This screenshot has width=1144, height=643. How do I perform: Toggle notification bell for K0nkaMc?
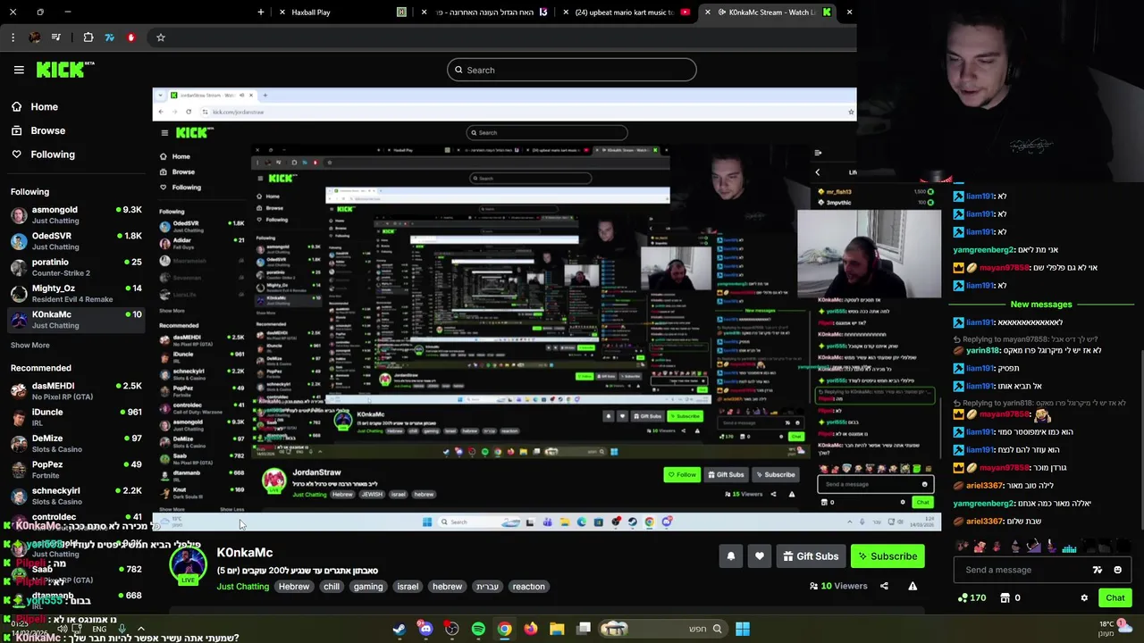pyautogui.click(x=731, y=556)
